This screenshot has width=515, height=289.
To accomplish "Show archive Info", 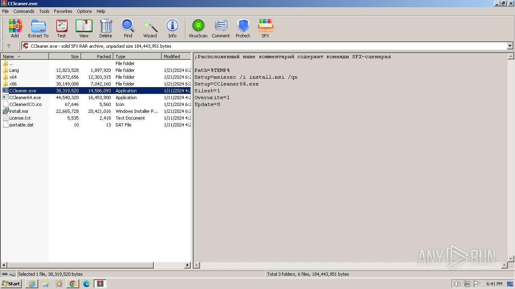I will point(172,28).
